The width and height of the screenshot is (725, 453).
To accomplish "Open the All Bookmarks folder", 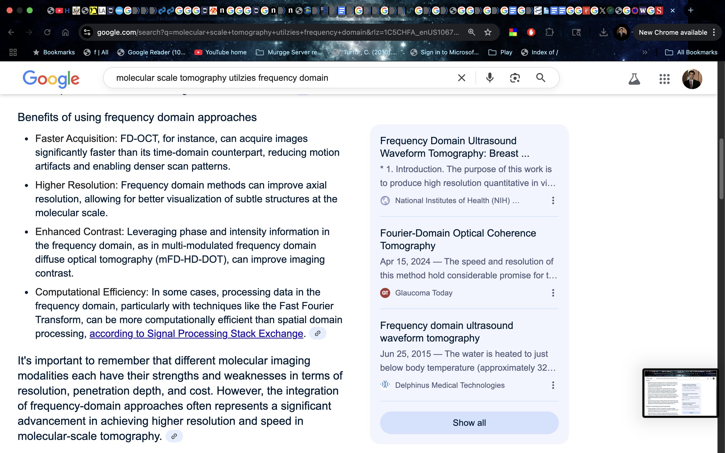I will pos(691,52).
